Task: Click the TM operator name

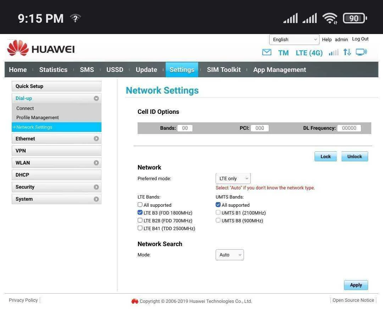Action: click(283, 53)
